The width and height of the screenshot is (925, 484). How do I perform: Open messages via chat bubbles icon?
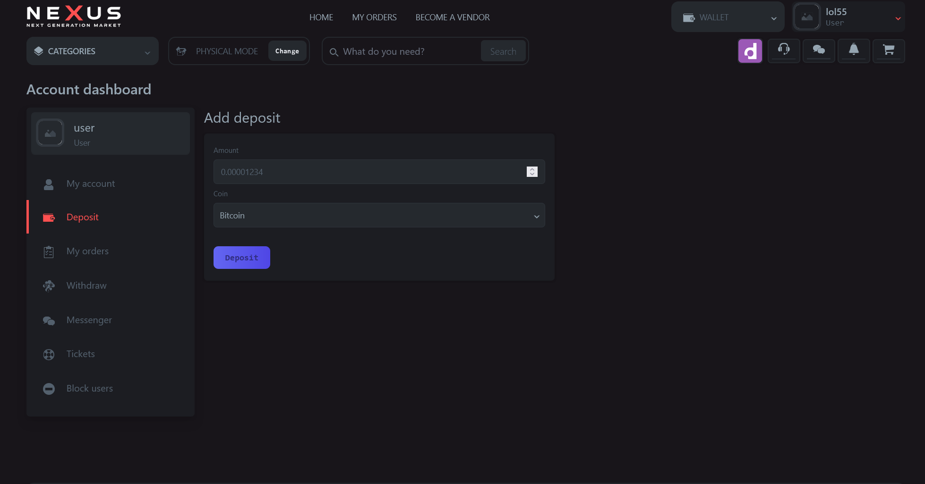click(x=819, y=50)
